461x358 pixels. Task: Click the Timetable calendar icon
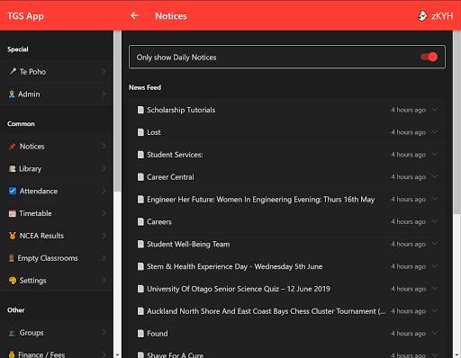coord(13,213)
